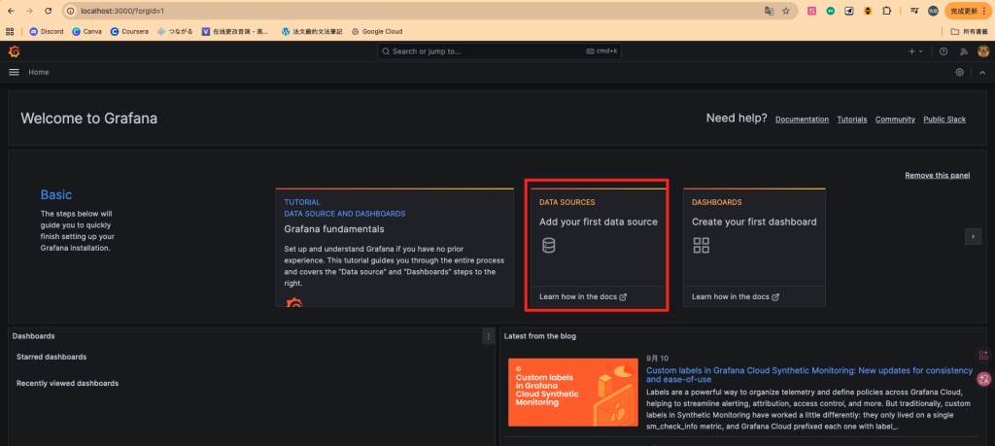This screenshot has height=446, width=995.
Task: Click the browser back arrow
Action: (x=11, y=11)
